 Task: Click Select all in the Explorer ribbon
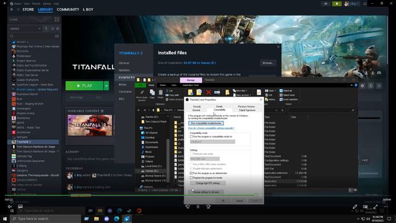tap(286, 91)
